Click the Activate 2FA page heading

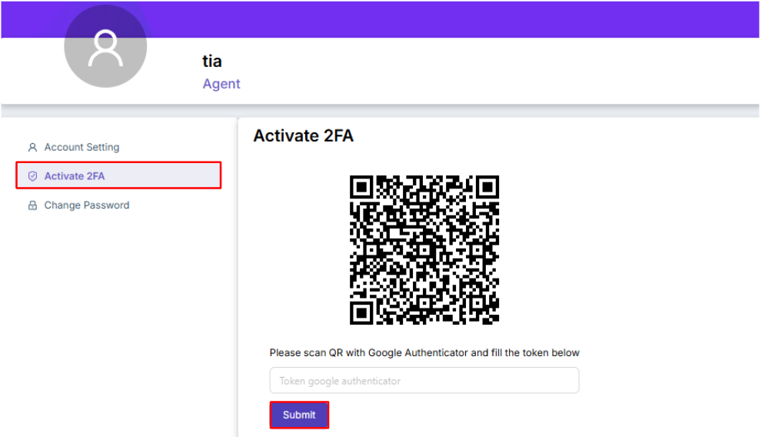pos(303,135)
